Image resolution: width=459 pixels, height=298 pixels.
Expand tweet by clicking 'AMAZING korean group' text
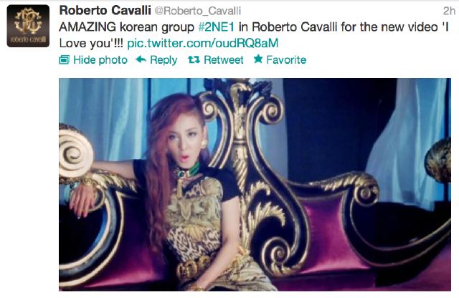tap(126, 27)
